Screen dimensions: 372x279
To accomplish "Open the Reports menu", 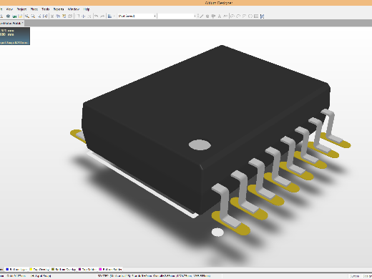I will (59, 9).
